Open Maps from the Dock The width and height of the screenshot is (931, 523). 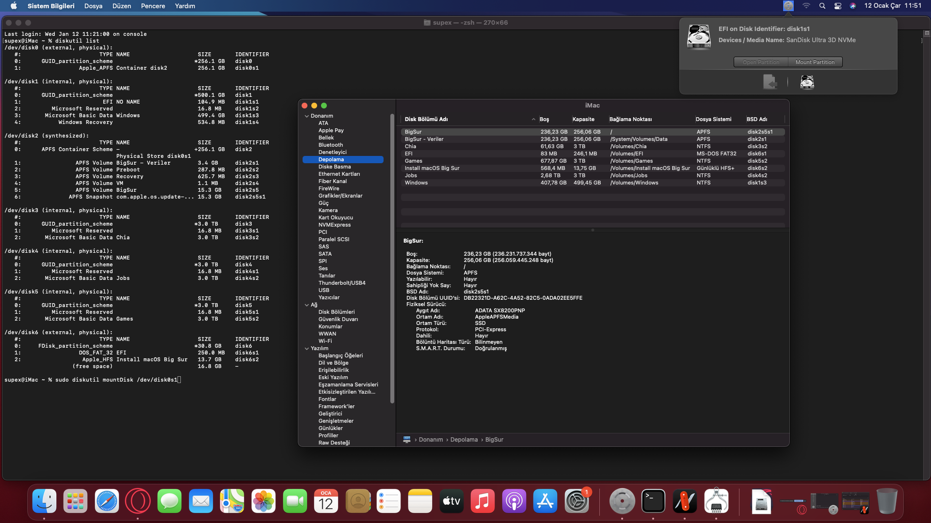(x=232, y=501)
